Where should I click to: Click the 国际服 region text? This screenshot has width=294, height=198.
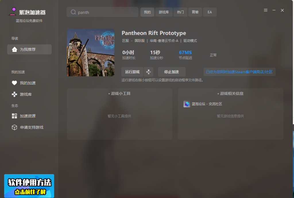point(140,41)
